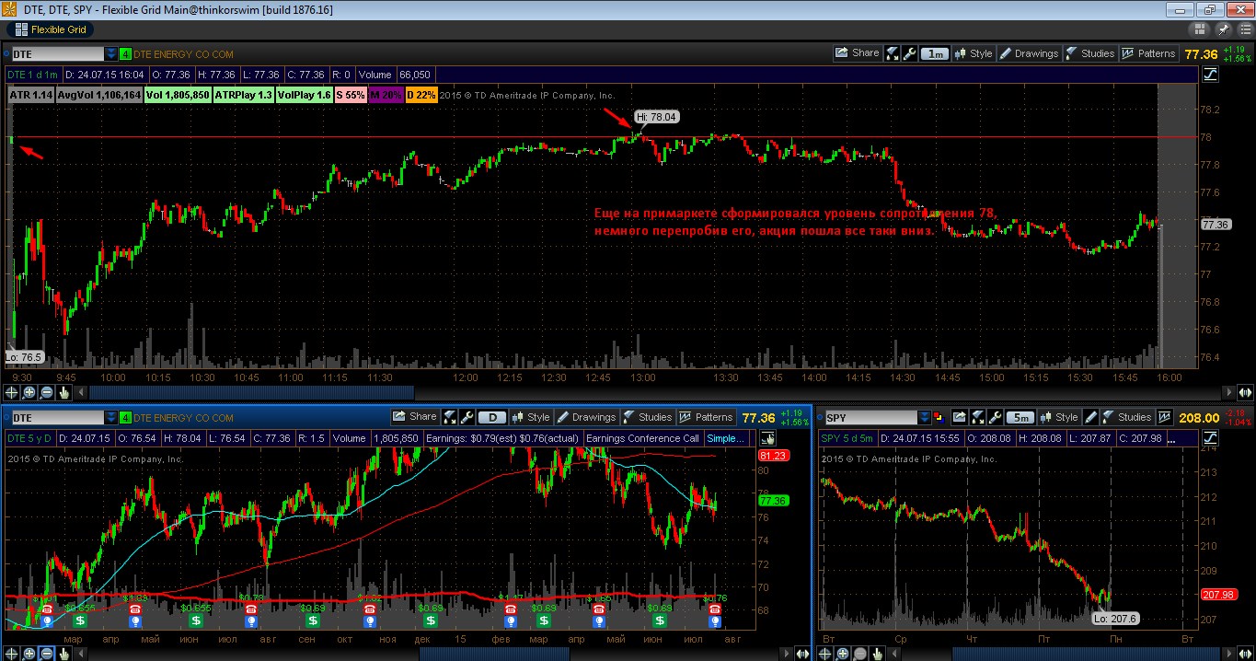Click the symbol field in the bottom-left DTE chart
This screenshot has height=661, width=1256.
57,417
